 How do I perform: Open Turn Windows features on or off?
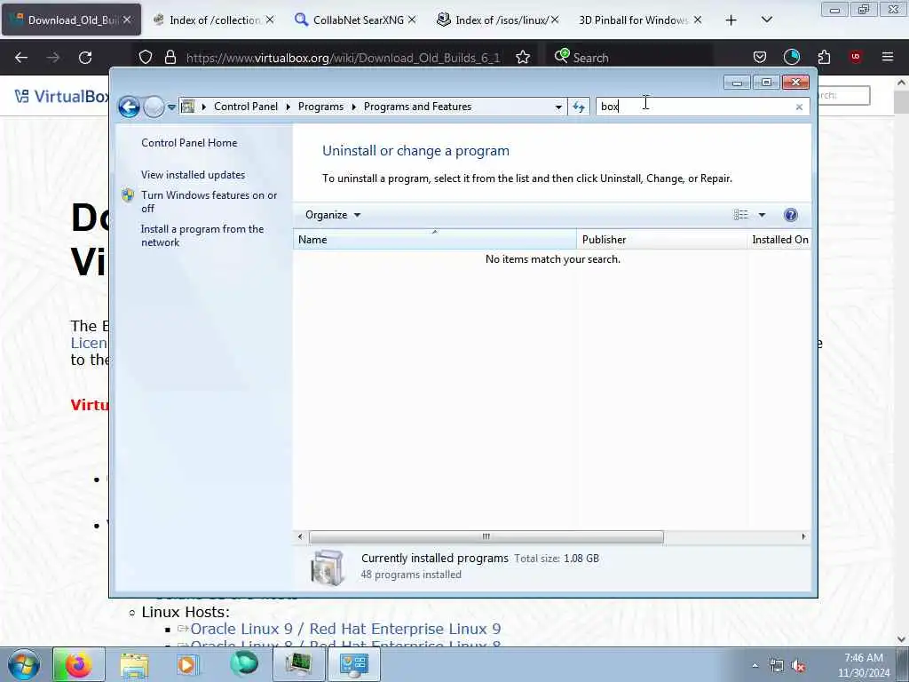click(x=209, y=202)
